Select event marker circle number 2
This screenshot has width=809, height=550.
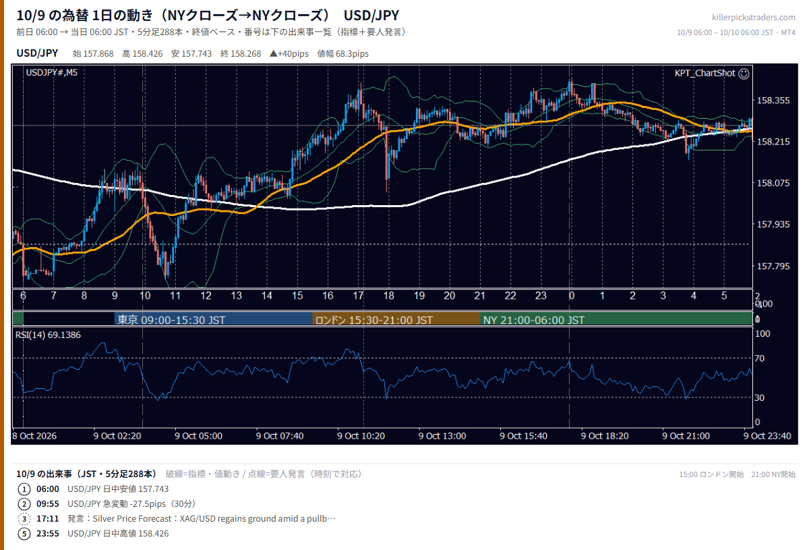(24, 504)
